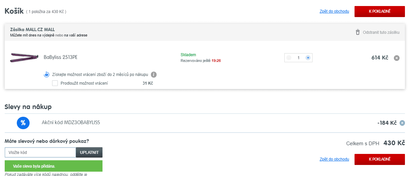This screenshot has width=412, height=176.
Task: Open product name BaByliss 2513PE
Action: [60, 57]
